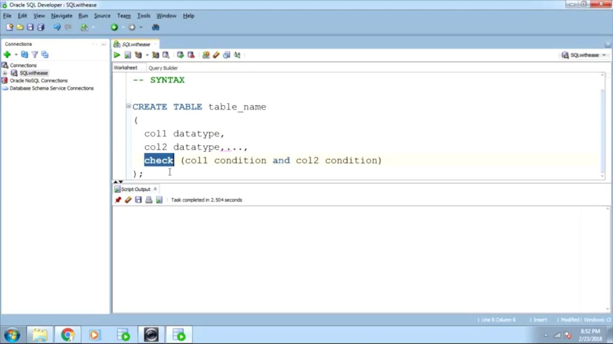The width and height of the screenshot is (613, 344).
Task: Print Script Output with printer icon
Action: coord(149,200)
